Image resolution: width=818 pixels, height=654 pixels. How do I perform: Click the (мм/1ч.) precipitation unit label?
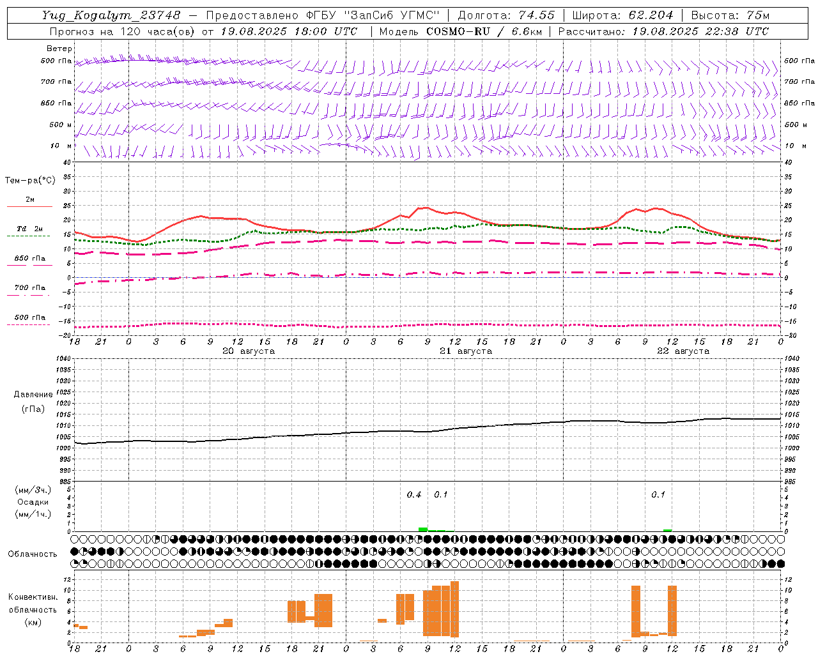(33, 514)
